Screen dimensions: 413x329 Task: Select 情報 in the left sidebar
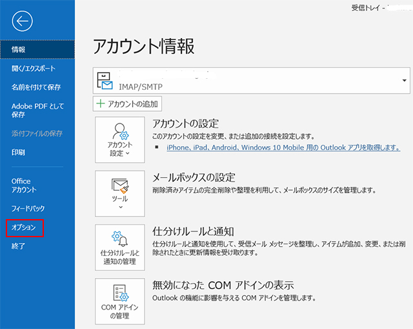point(19,49)
